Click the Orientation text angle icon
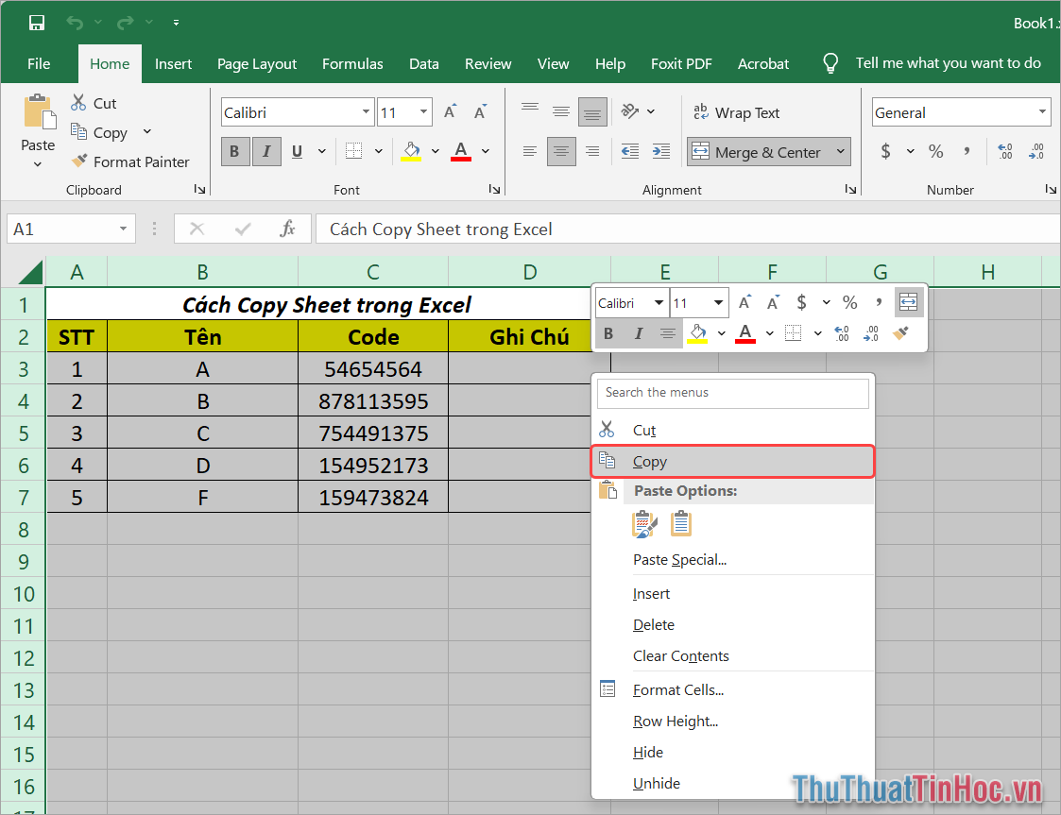 [x=630, y=110]
